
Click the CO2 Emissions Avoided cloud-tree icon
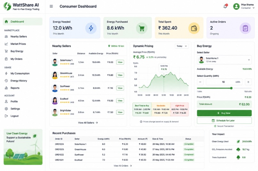tap(238, 149)
